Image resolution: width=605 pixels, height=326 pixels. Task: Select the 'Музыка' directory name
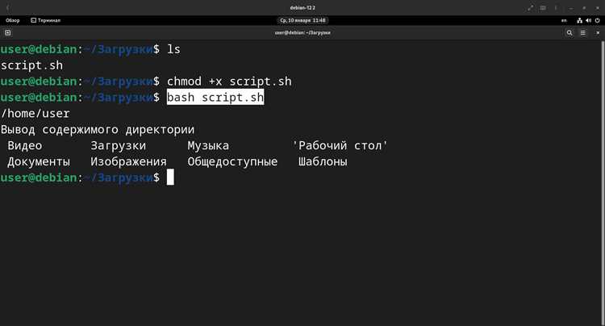tap(208, 146)
